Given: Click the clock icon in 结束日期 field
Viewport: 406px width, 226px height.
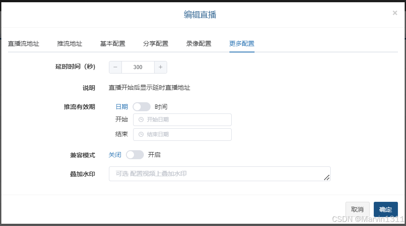Looking at the screenshot, I should point(141,134).
